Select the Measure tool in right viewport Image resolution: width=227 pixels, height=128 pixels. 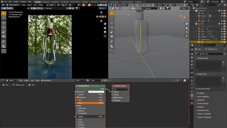[x=112, y=46]
